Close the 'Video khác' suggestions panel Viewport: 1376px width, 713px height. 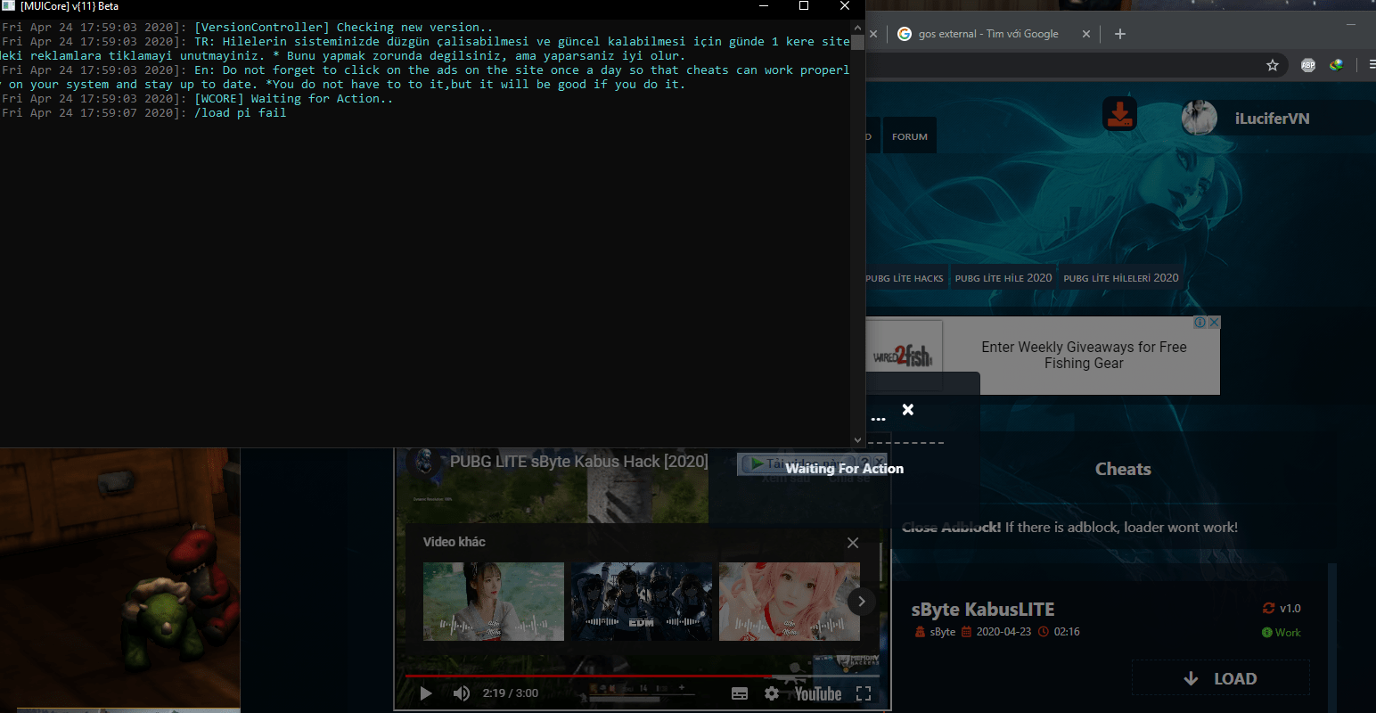point(853,543)
